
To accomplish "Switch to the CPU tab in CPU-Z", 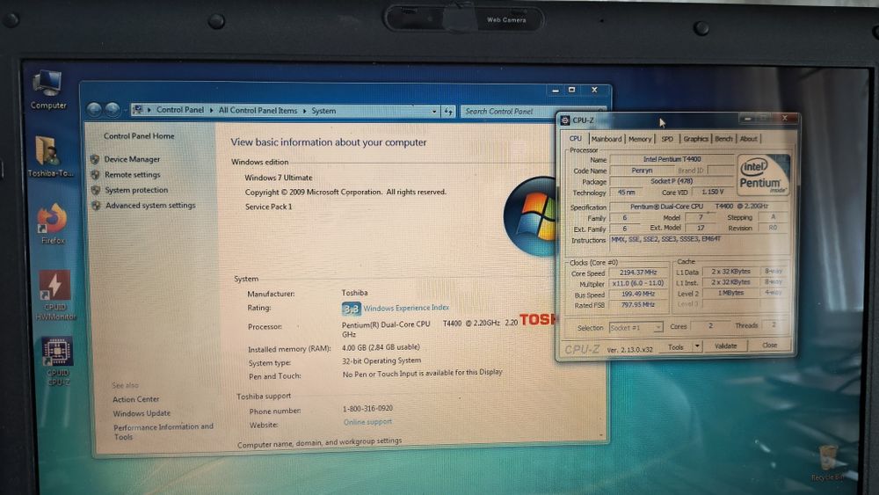I will [576, 138].
